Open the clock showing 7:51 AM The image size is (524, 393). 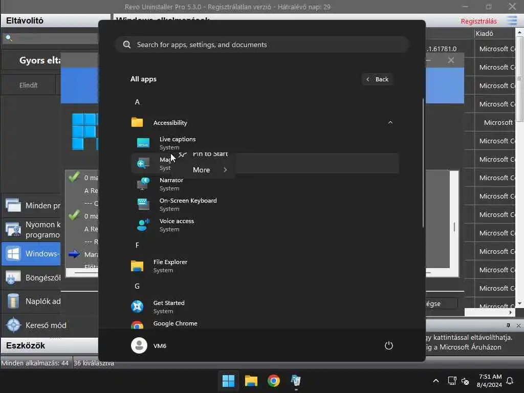489,381
